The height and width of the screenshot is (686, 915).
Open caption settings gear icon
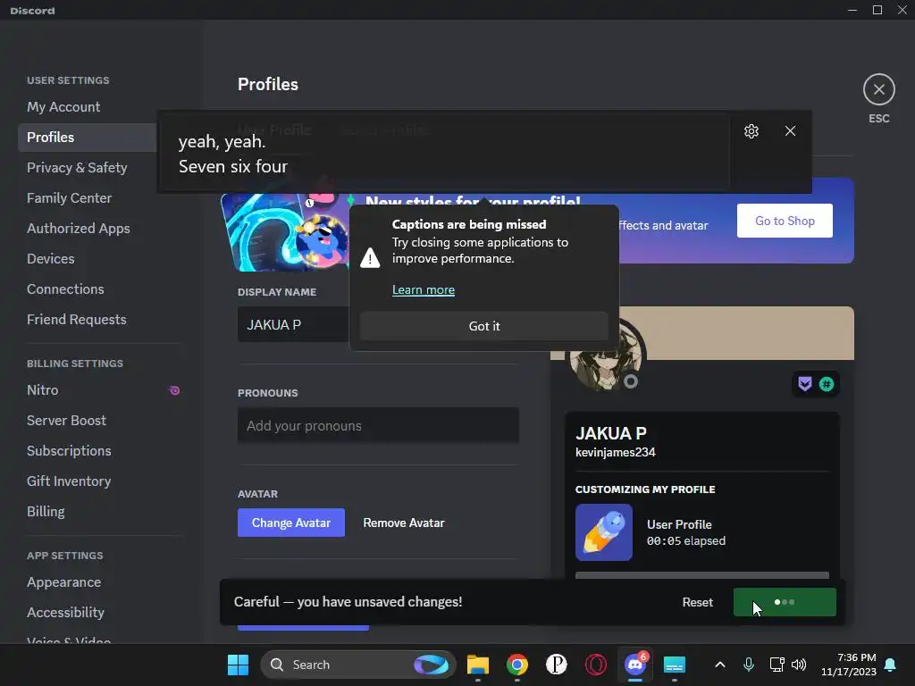coord(751,131)
